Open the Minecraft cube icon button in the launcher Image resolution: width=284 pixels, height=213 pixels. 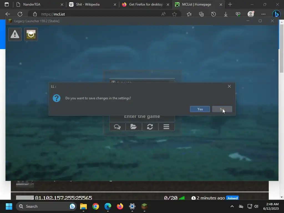click(31, 34)
